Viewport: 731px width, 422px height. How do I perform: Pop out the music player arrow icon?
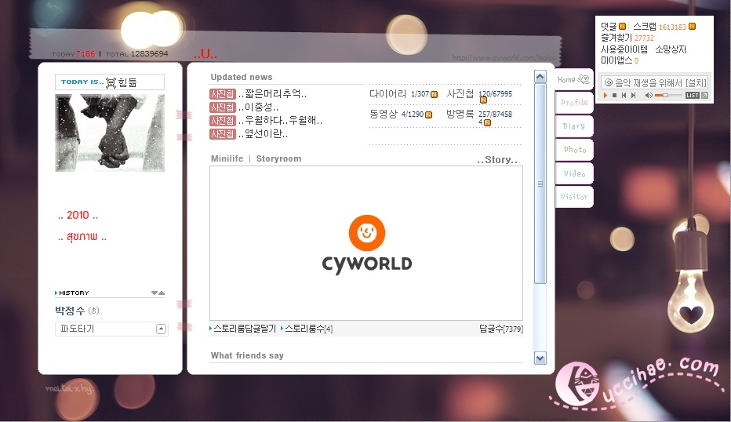(704, 95)
